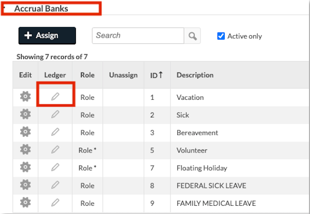Image resolution: width=310 pixels, height=214 pixels.
Task: Open the edit gear for Floating Holiday
Action: click(x=25, y=167)
